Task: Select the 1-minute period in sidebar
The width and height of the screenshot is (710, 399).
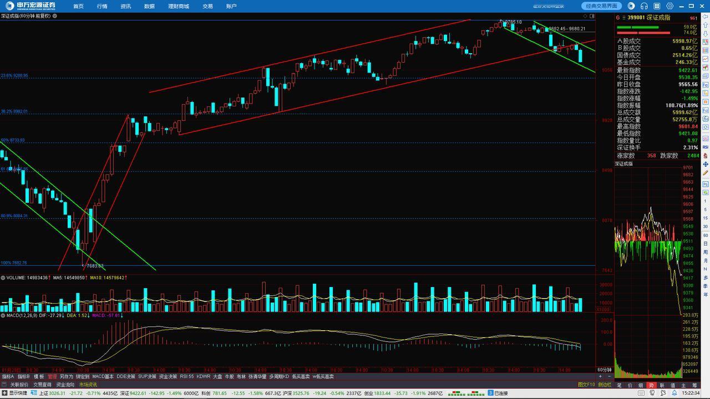Action: (x=705, y=201)
